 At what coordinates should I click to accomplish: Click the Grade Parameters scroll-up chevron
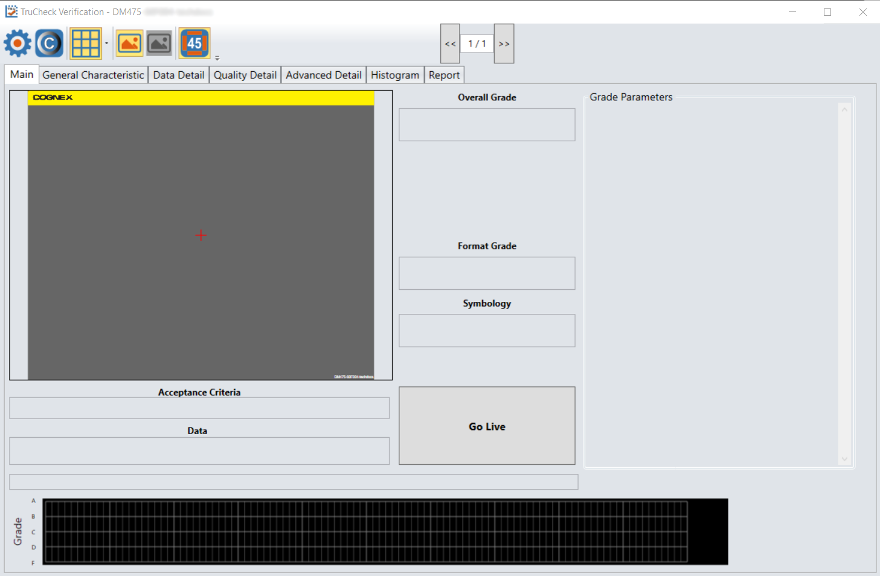(x=844, y=109)
